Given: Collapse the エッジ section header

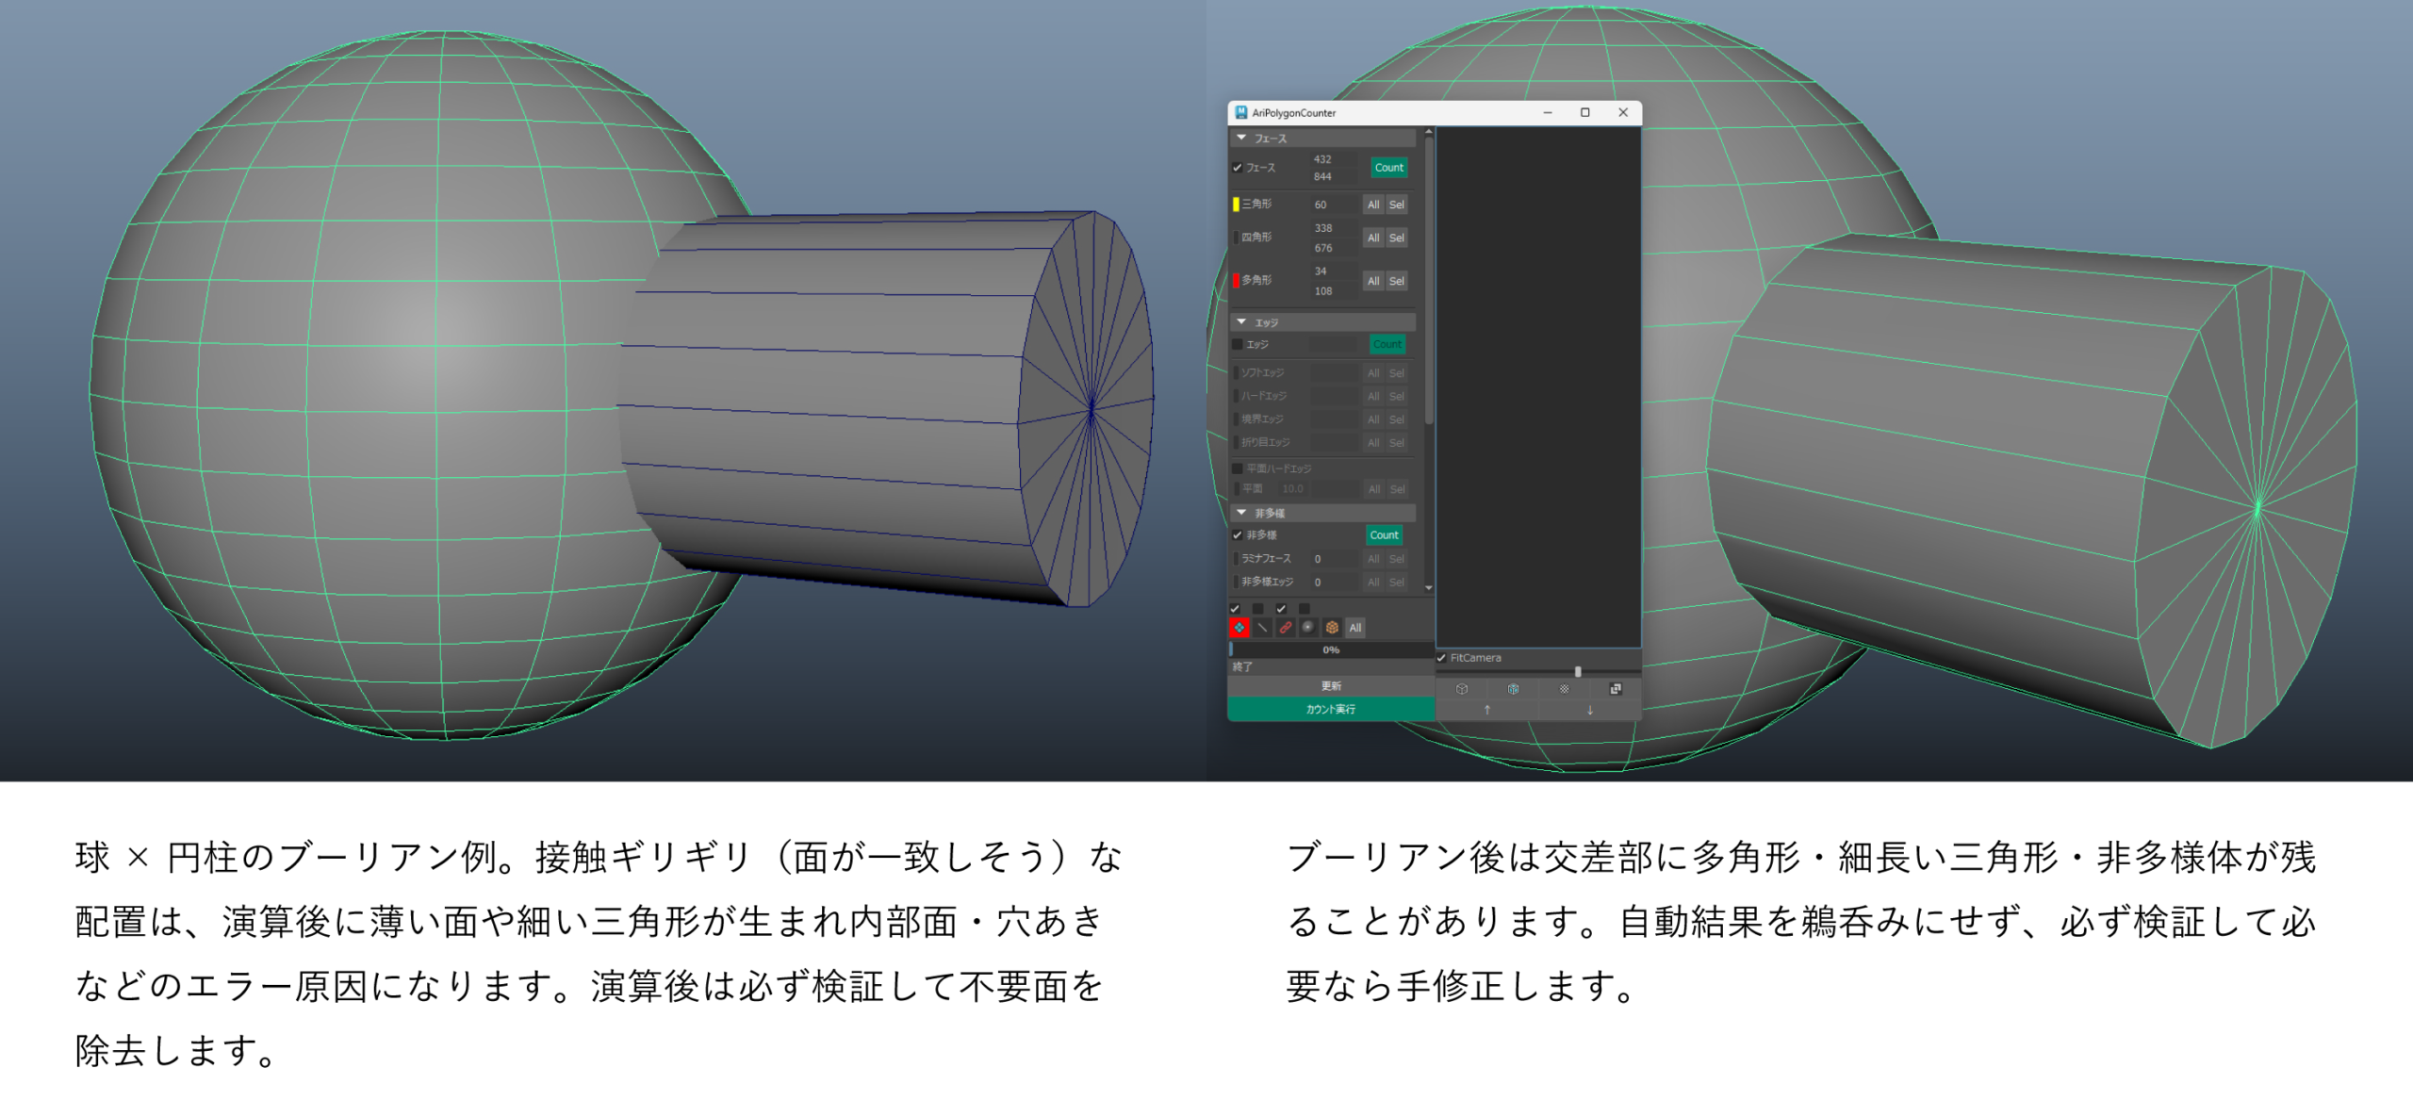Looking at the screenshot, I should tap(1241, 322).
